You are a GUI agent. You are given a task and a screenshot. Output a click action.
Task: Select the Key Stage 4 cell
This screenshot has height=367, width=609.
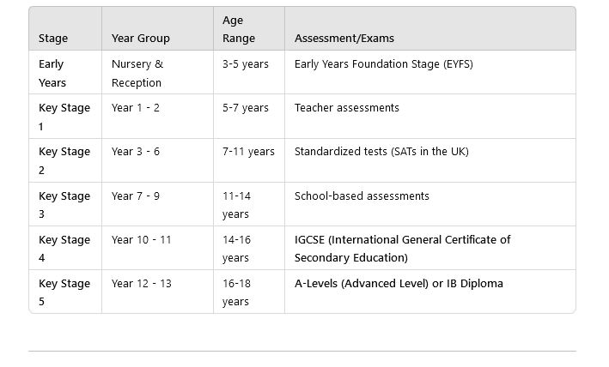click(65, 248)
